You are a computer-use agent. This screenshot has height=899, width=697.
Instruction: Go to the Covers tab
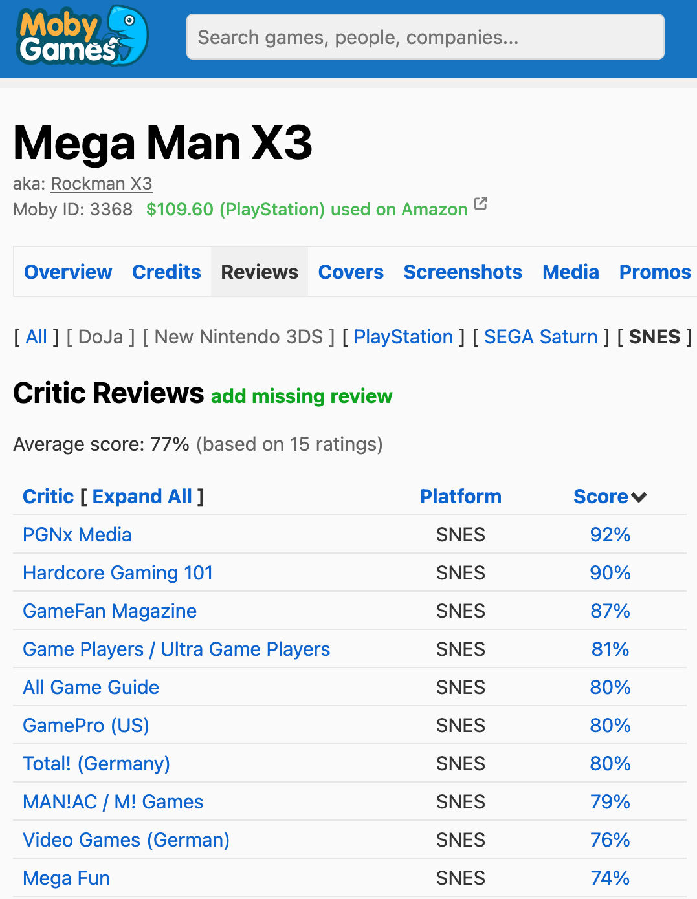click(x=351, y=272)
